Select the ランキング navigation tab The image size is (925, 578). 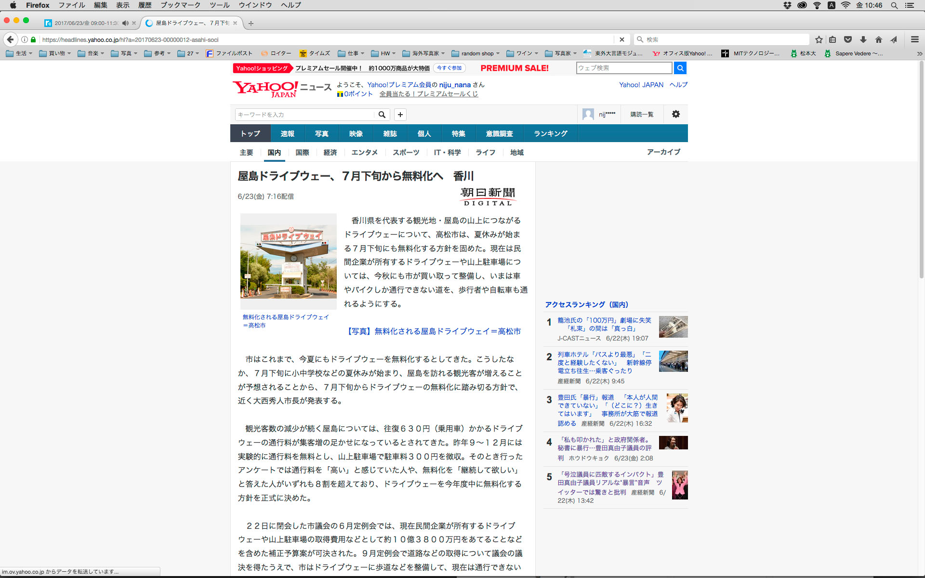point(550,133)
